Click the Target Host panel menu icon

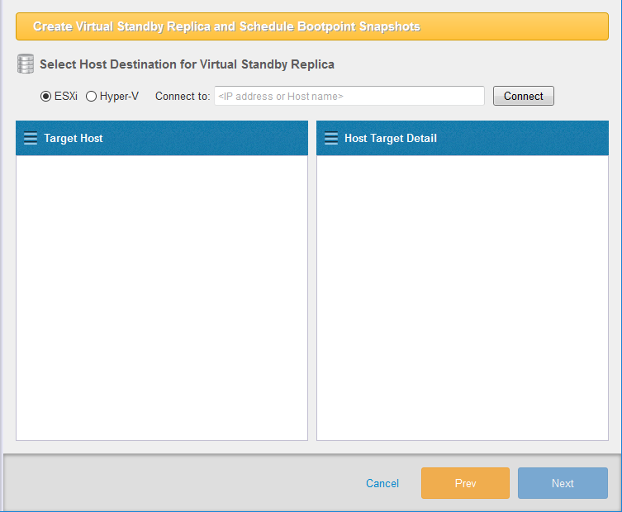[x=31, y=138]
